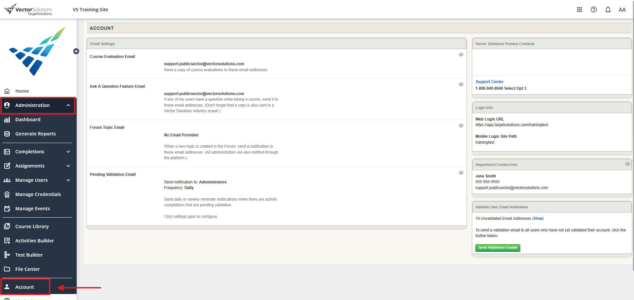Viewport: 634px width, 300px height.
Task: Open Manage Credentials
Action: 38,194
